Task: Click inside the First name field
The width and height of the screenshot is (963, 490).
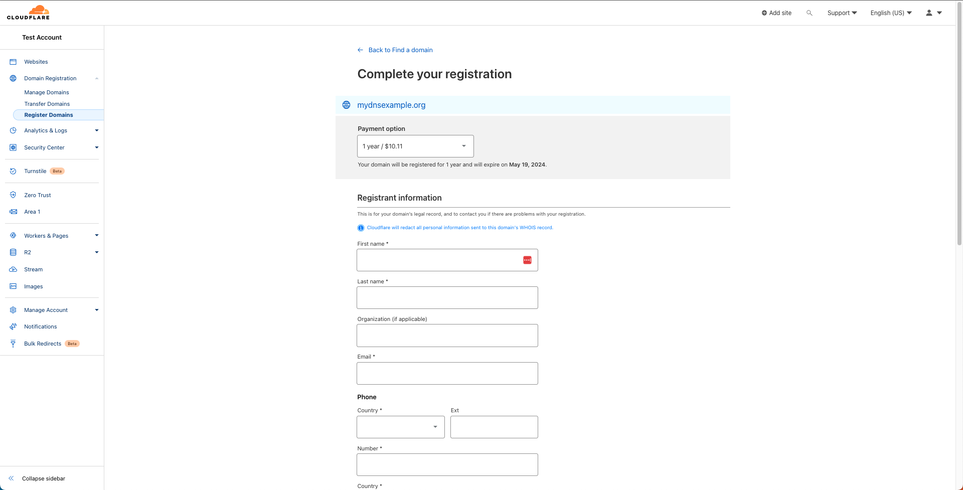Action: pyautogui.click(x=441, y=260)
